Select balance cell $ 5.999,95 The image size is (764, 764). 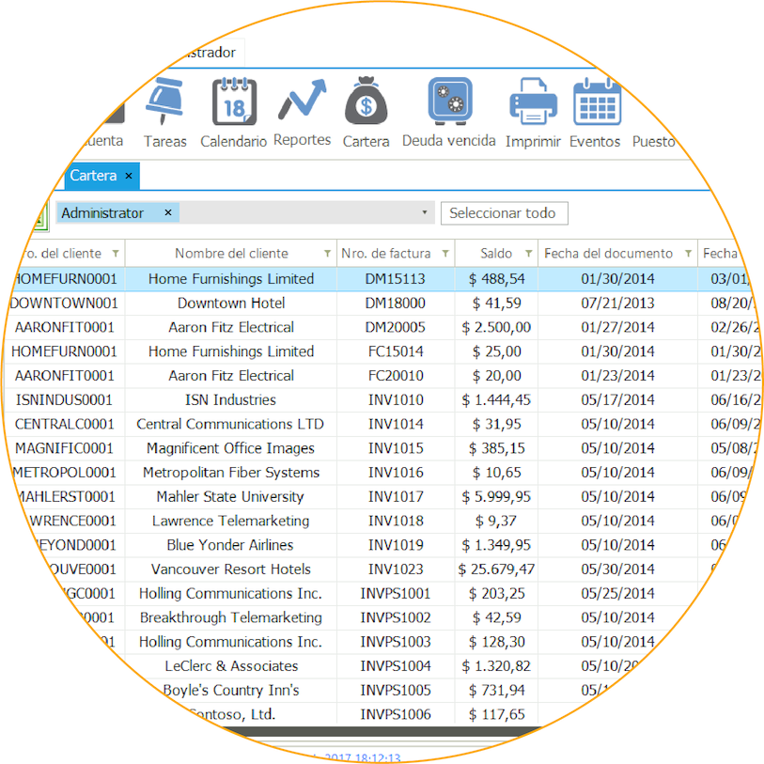(496, 497)
